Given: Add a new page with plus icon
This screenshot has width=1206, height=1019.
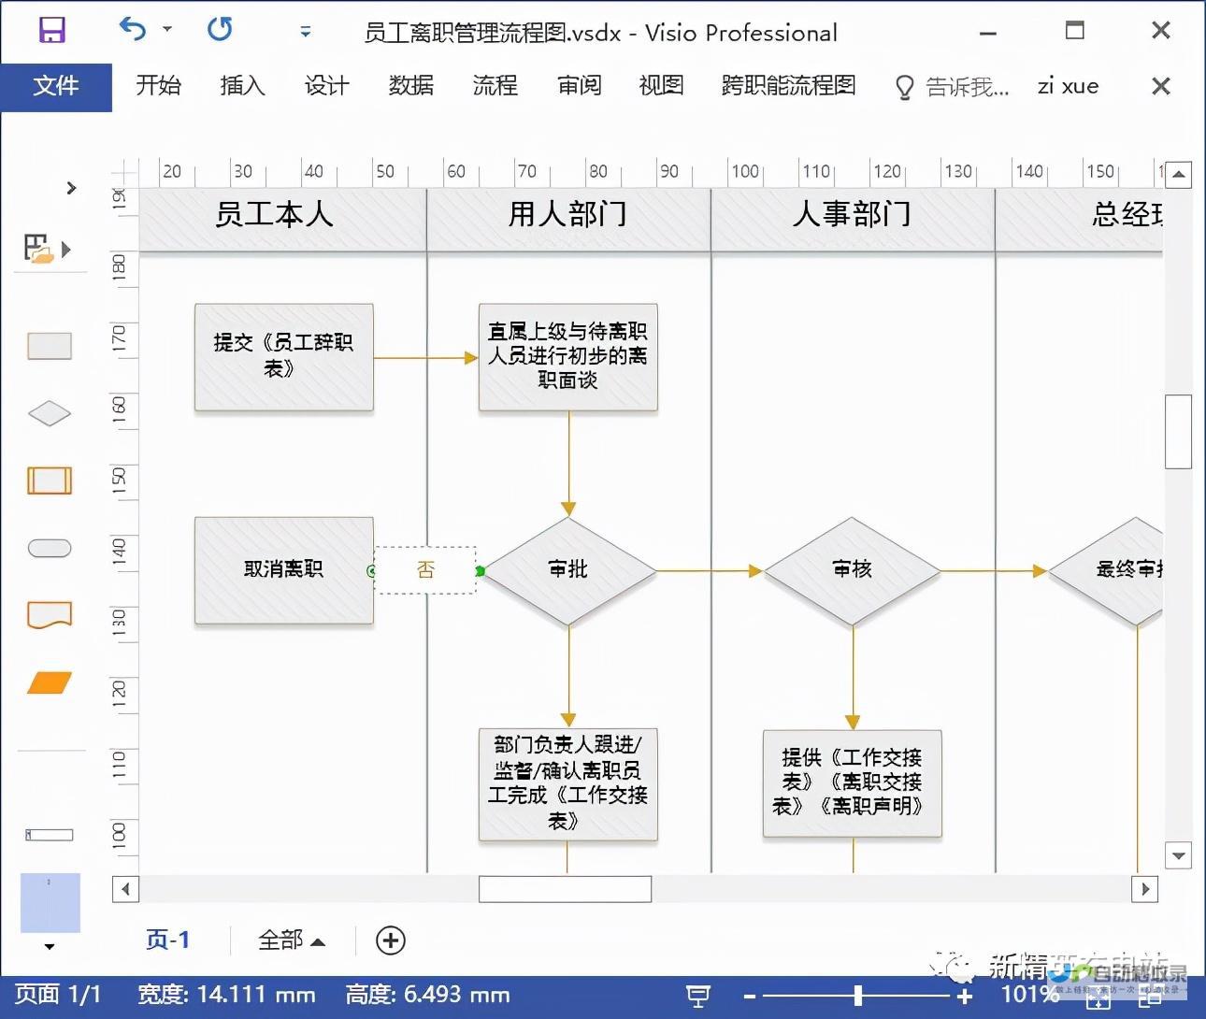Looking at the screenshot, I should point(391,940).
